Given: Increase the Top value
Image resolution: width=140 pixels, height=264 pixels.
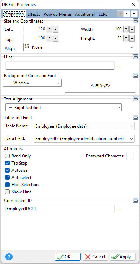Looking at the screenshot, I should [56, 38].
